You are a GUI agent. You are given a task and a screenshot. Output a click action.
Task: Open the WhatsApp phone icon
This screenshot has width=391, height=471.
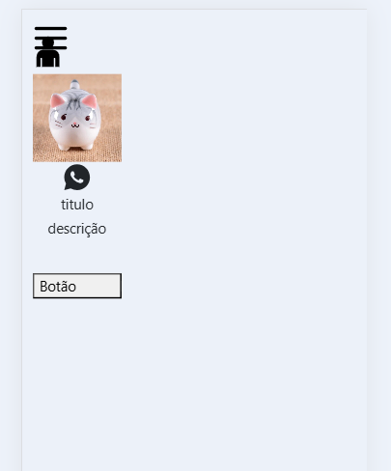pyautogui.click(x=77, y=177)
